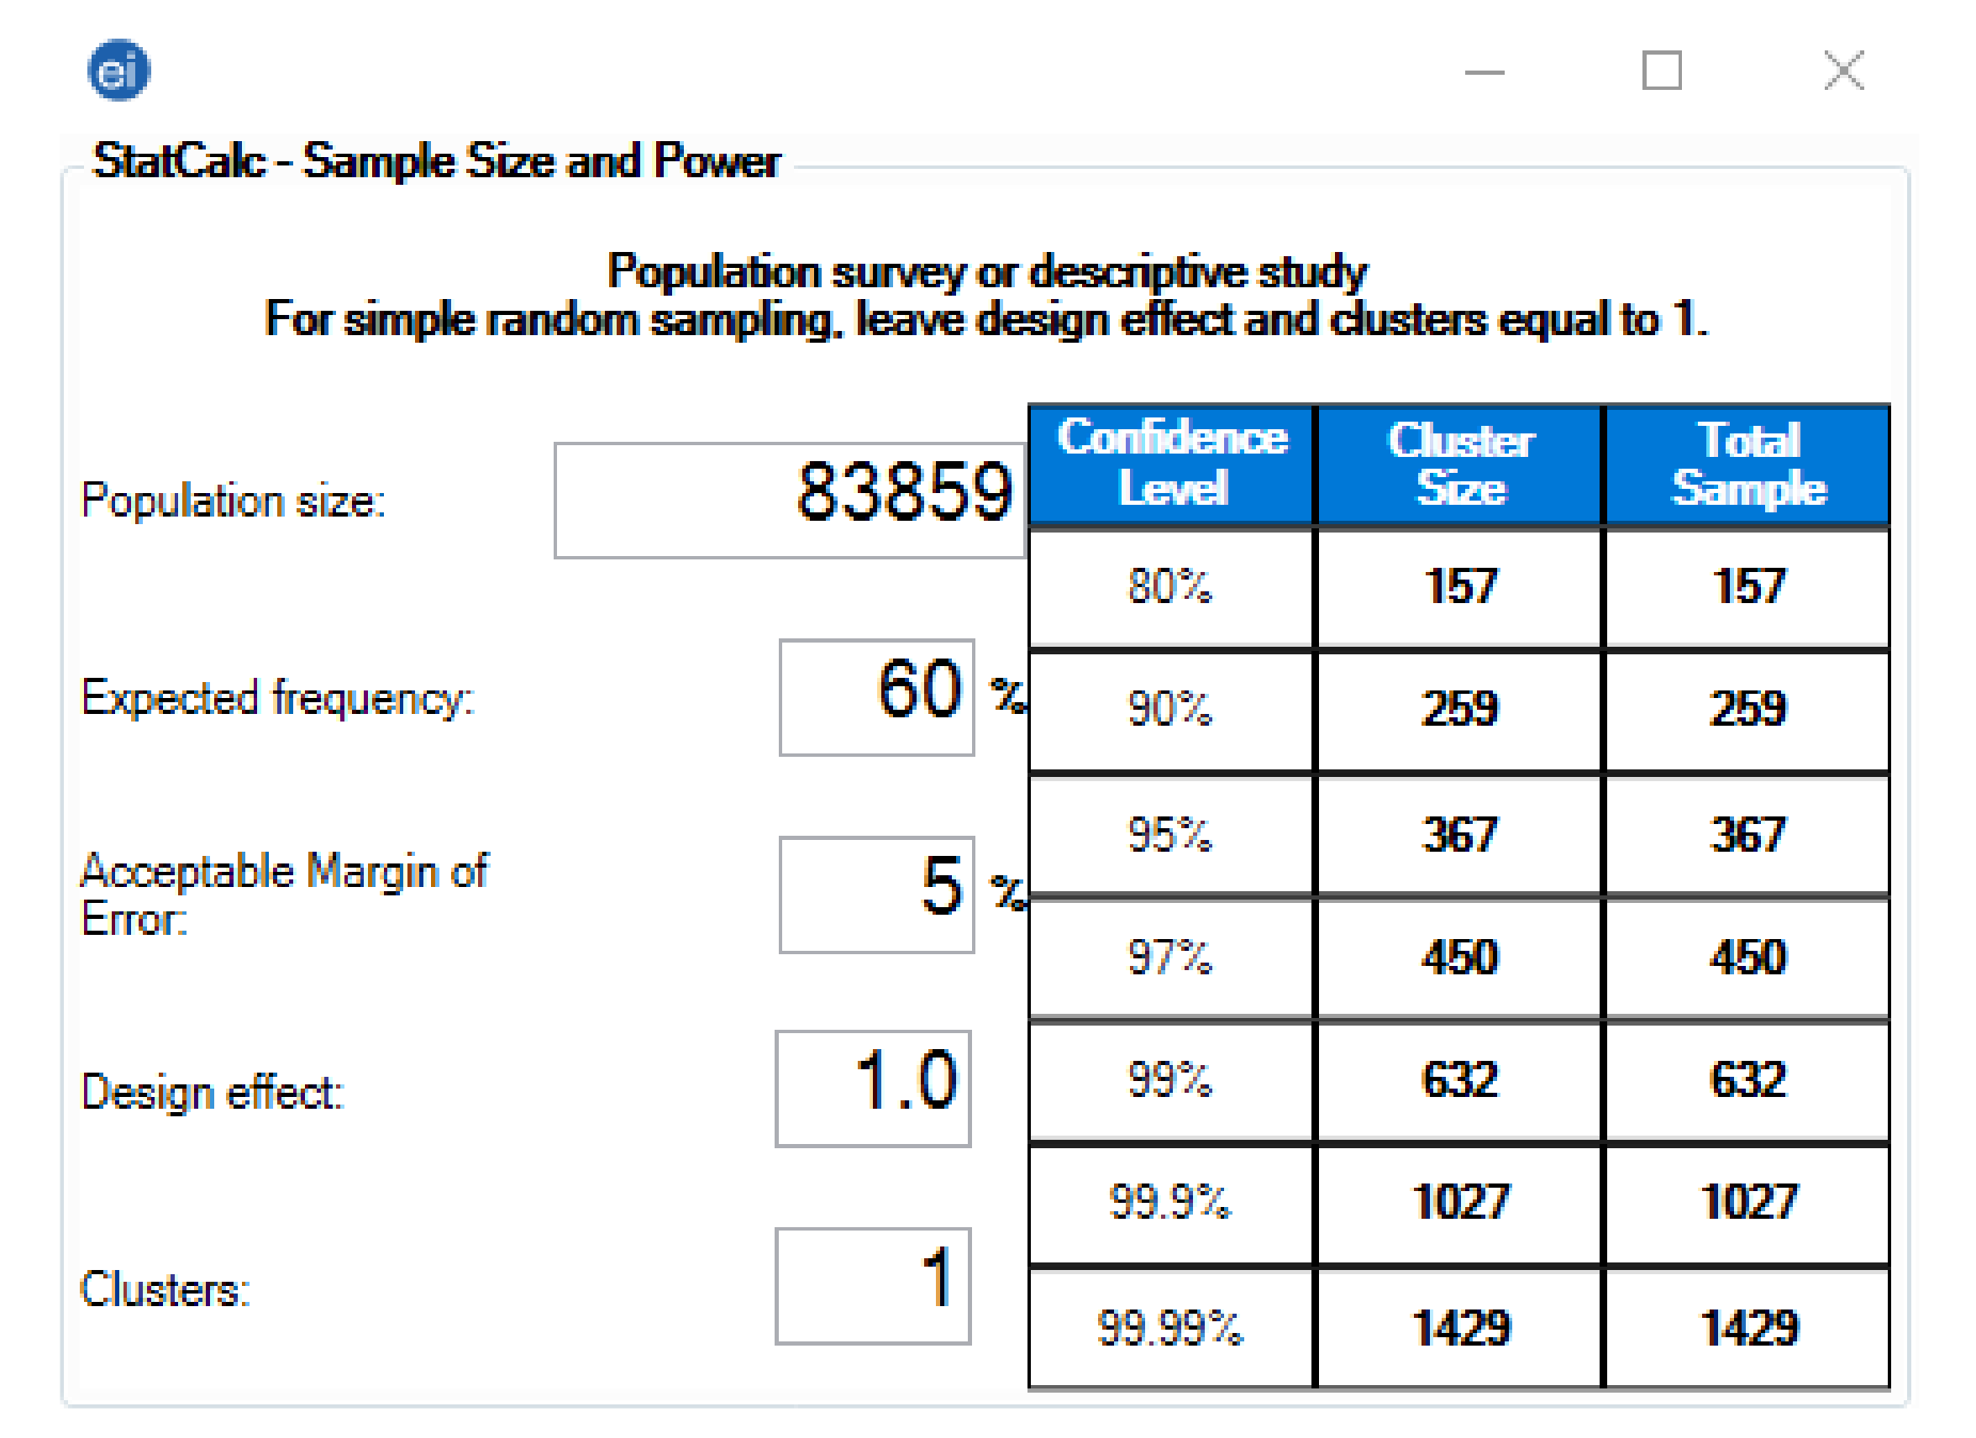Close the StatCalc window

1842,71
